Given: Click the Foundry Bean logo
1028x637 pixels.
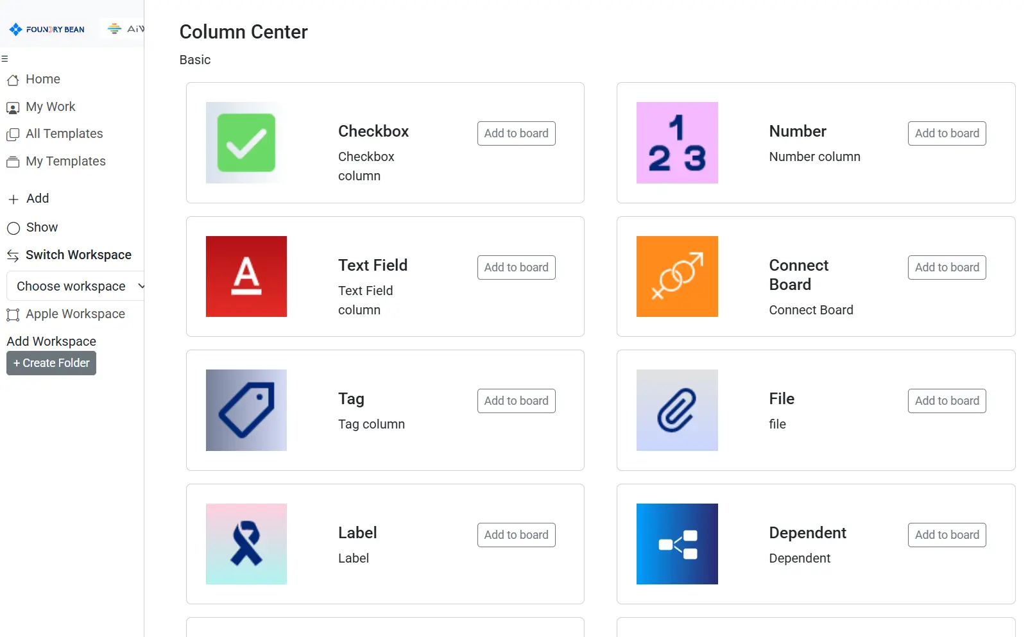Looking at the screenshot, I should [x=47, y=30].
